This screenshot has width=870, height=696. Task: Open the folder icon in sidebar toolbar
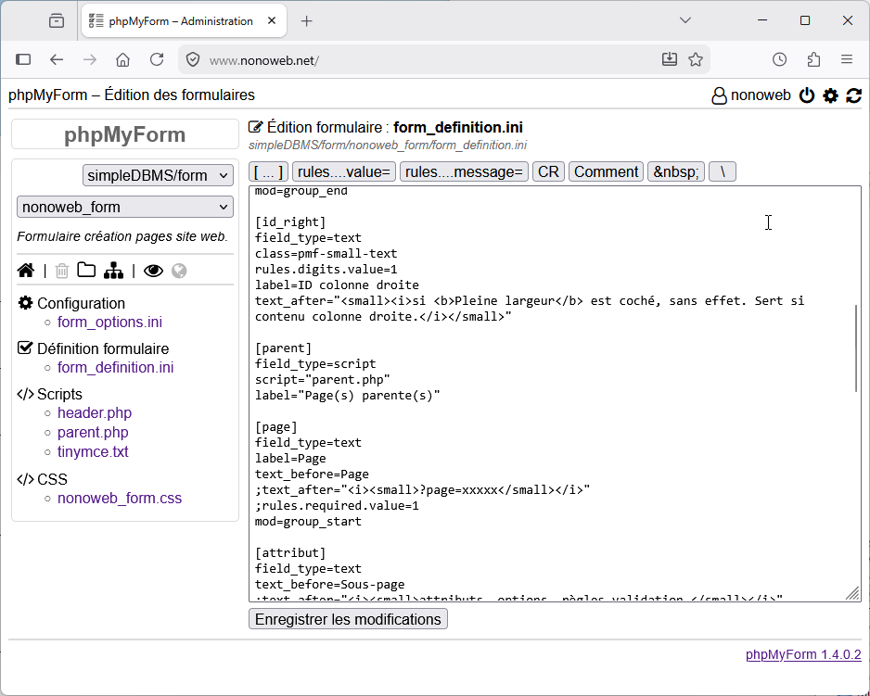coord(86,270)
